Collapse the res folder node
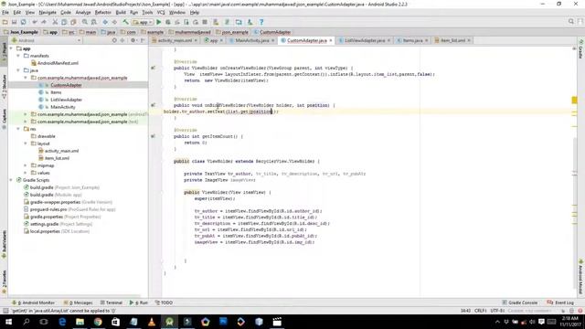 click(18, 129)
